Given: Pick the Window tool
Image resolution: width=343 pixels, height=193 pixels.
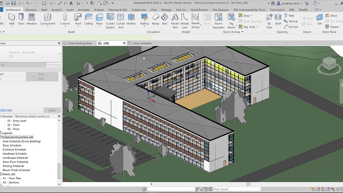Looking at the screenshot, I should [x=32, y=20].
